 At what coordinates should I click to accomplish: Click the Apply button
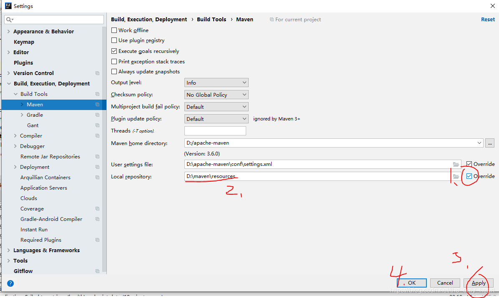pos(479,283)
